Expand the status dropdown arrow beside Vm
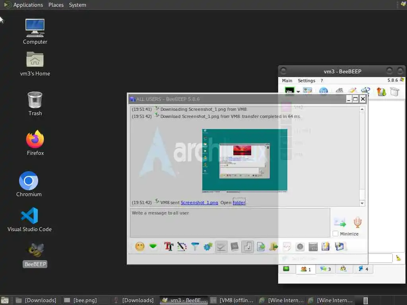The height and width of the screenshot is (305, 407). click(x=298, y=92)
